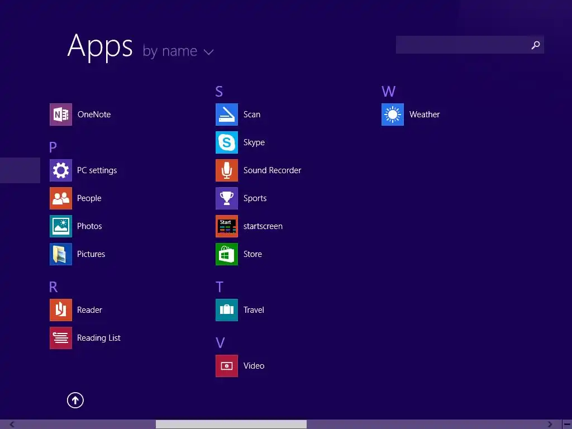Open the startscreen app icon
572x429 pixels.
point(227,226)
